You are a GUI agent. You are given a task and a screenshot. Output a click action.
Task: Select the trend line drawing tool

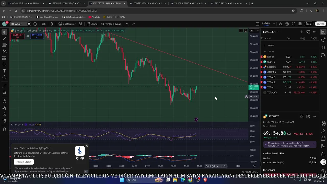point(4,39)
